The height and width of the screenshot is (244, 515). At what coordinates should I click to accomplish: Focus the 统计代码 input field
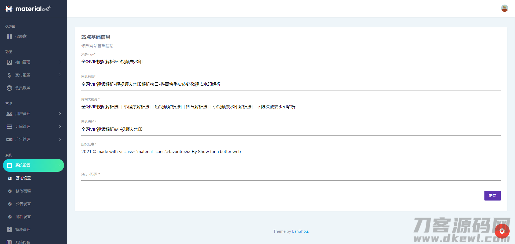coord(291,175)
